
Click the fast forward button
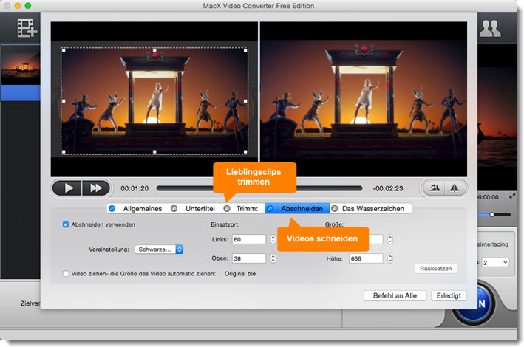[96, 188]
